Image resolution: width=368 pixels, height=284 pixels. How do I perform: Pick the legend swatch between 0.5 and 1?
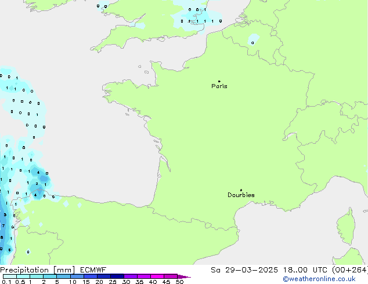coord(23,276)
